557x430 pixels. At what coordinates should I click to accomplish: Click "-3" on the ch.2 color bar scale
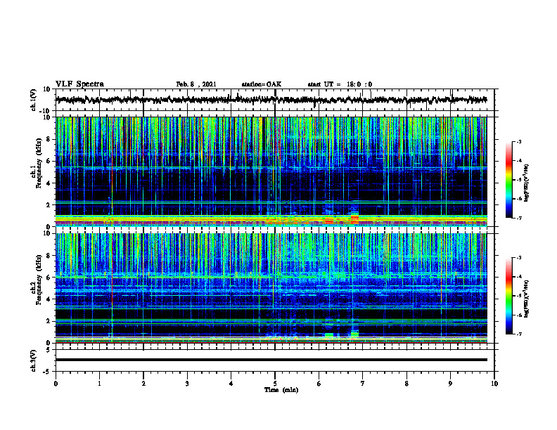pyautogui.click(x=518, y=258)
